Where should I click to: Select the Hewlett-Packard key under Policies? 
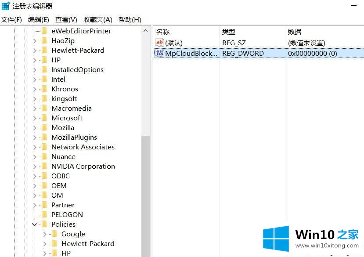(88, 243)
